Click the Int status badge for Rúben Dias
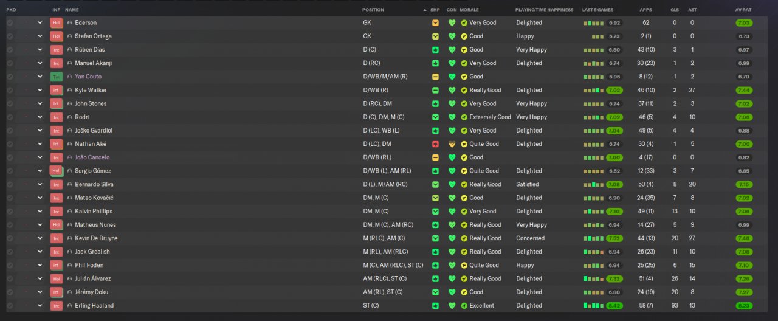Screen dimensions: 778x321 (x=57, y=50)
